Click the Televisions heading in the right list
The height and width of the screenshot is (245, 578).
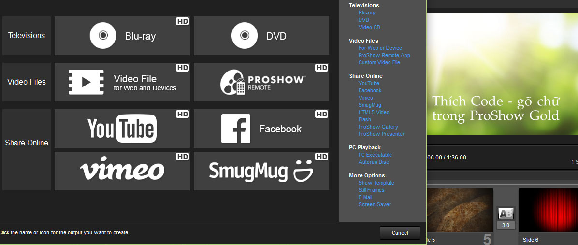point(364,5)
